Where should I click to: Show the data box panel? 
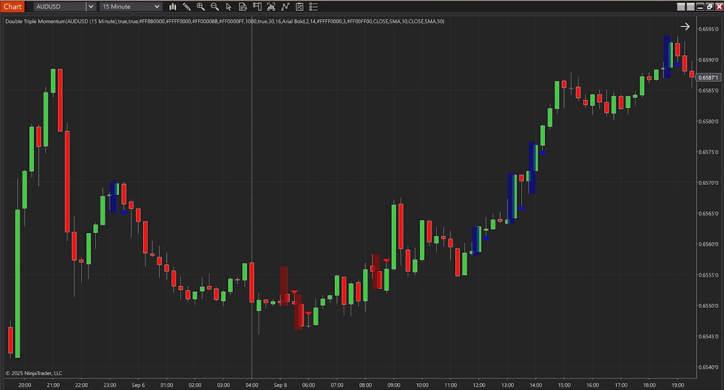point(243,7)
